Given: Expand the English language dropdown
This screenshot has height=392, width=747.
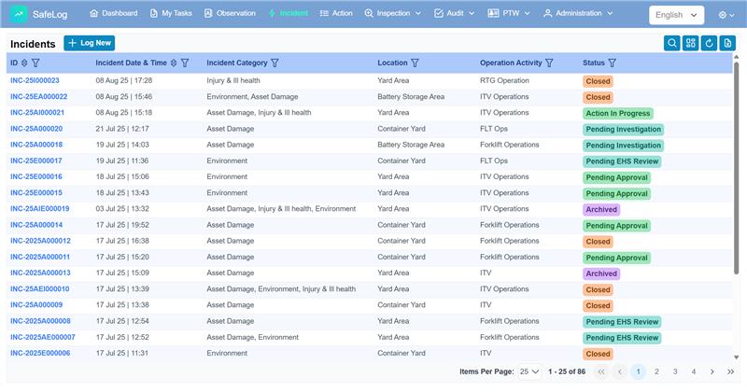Looking at the screenshot, I should click(677, 15).
